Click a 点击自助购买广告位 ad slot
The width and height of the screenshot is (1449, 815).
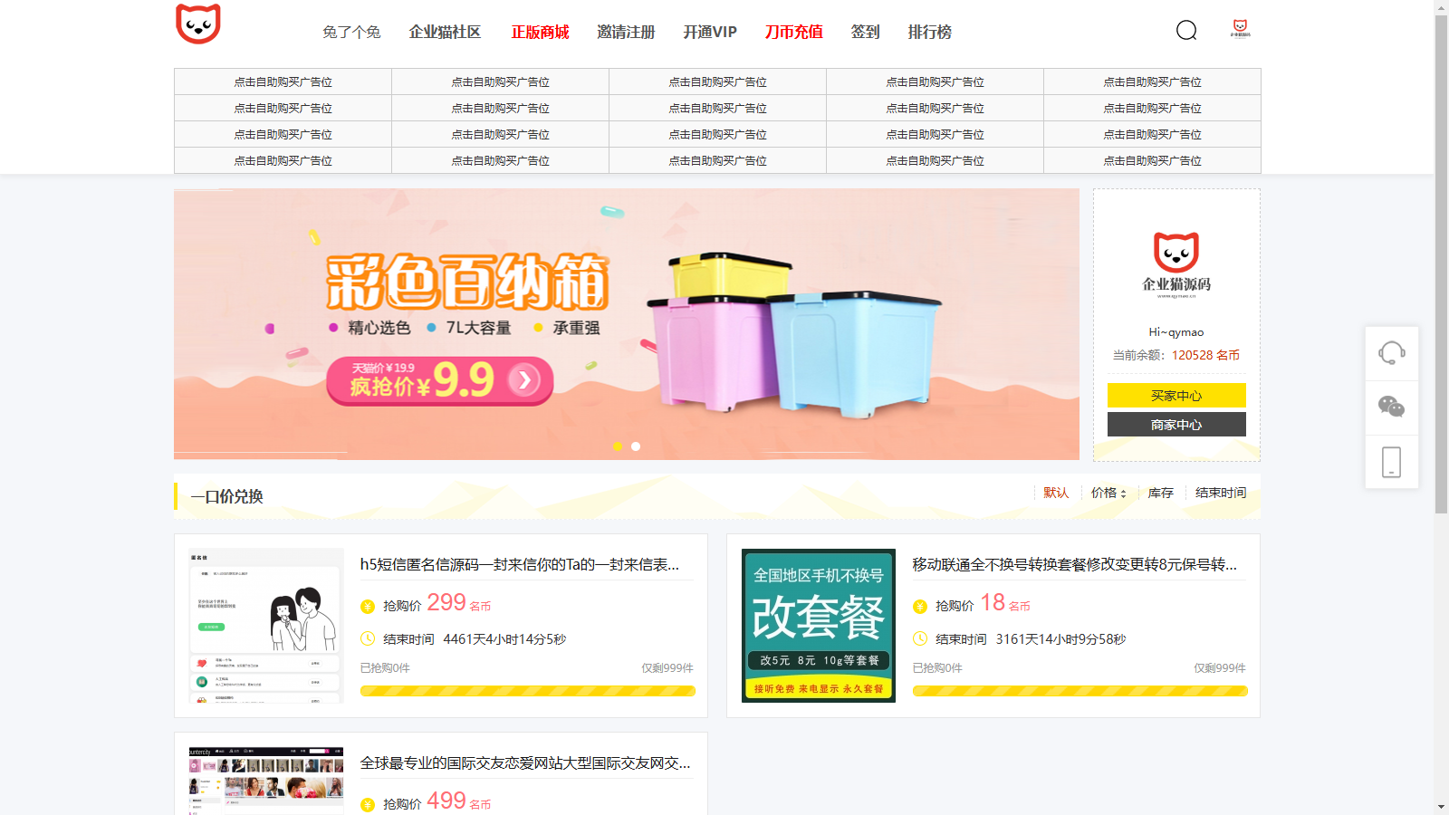[x=283, y=81]
